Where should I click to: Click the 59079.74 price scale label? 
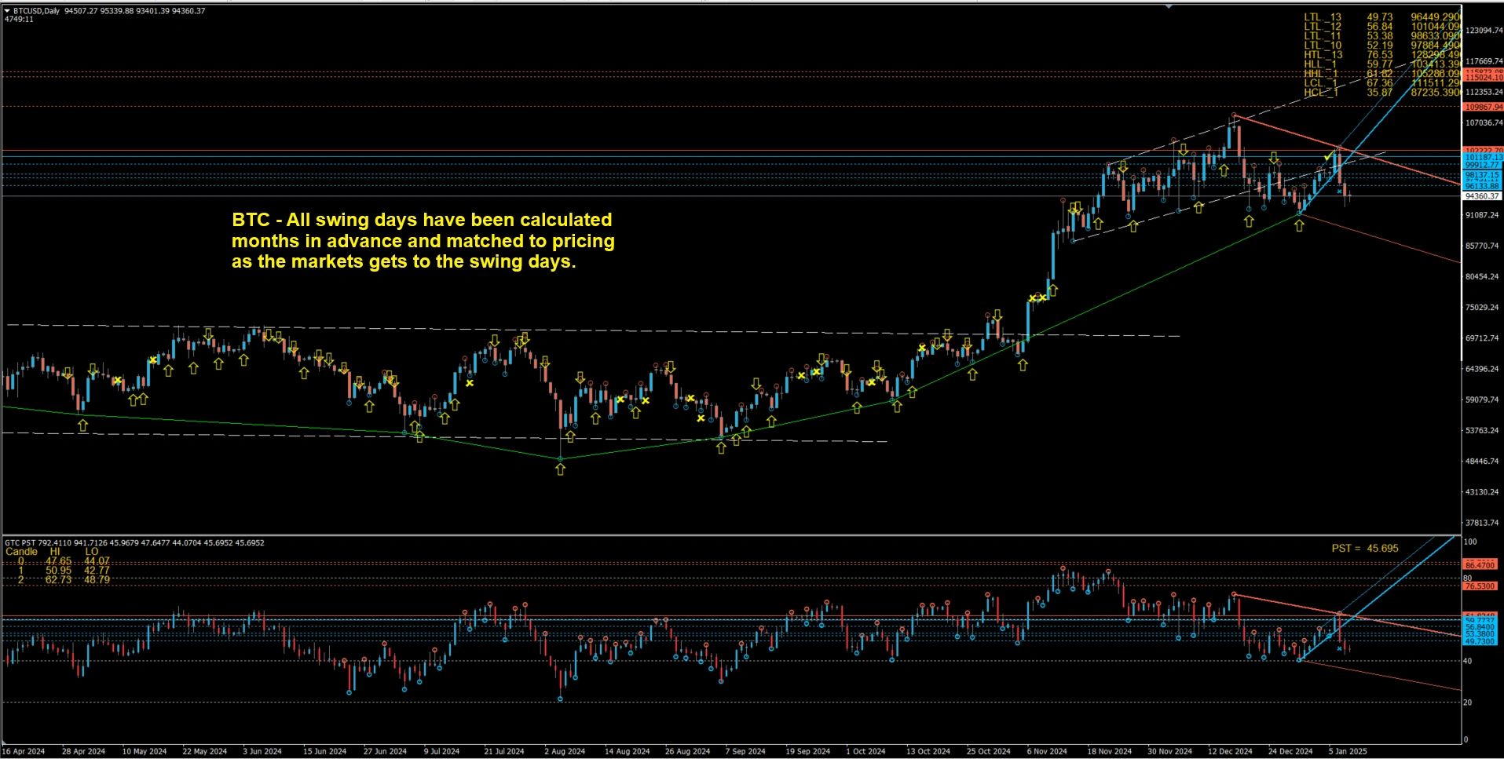coord(1484,400)
